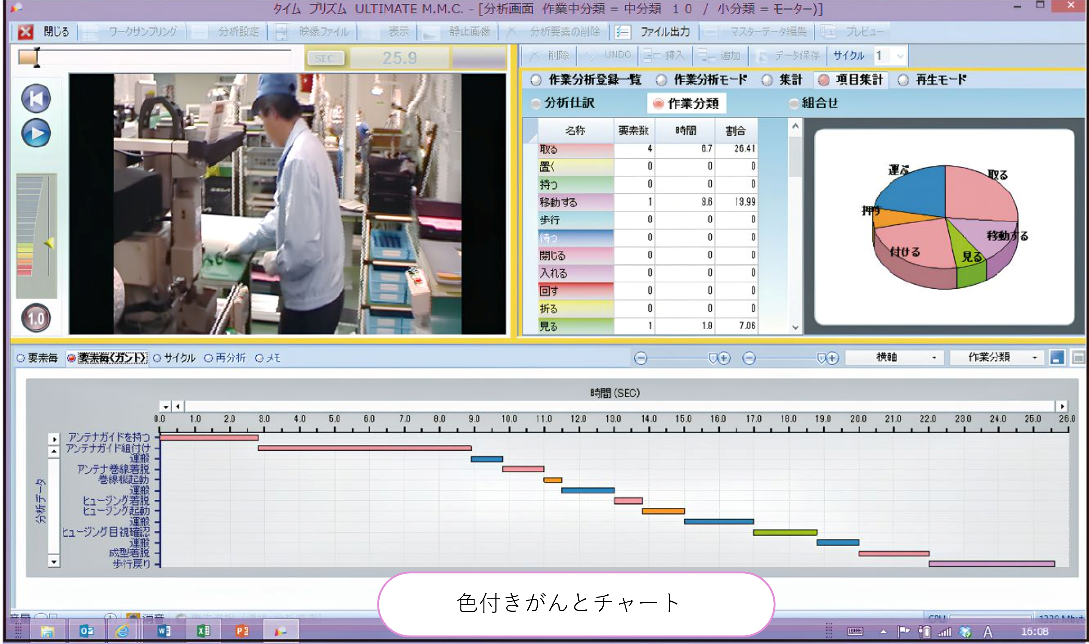The height and width of the screenshot is (644, 1089).
Task: Click the Gantt timeline scroll-right arrow
Action: [x=1062, y=407]
